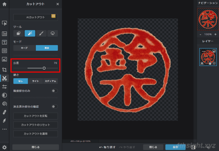
Task: Click the navigation preview thumbnail
Action: tap(208, 19)
